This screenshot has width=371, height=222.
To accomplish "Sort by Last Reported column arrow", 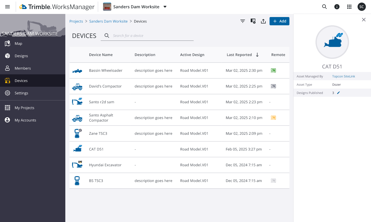I will [257, 55].
